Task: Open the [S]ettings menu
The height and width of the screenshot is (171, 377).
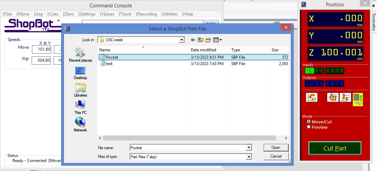Action: 87,14
